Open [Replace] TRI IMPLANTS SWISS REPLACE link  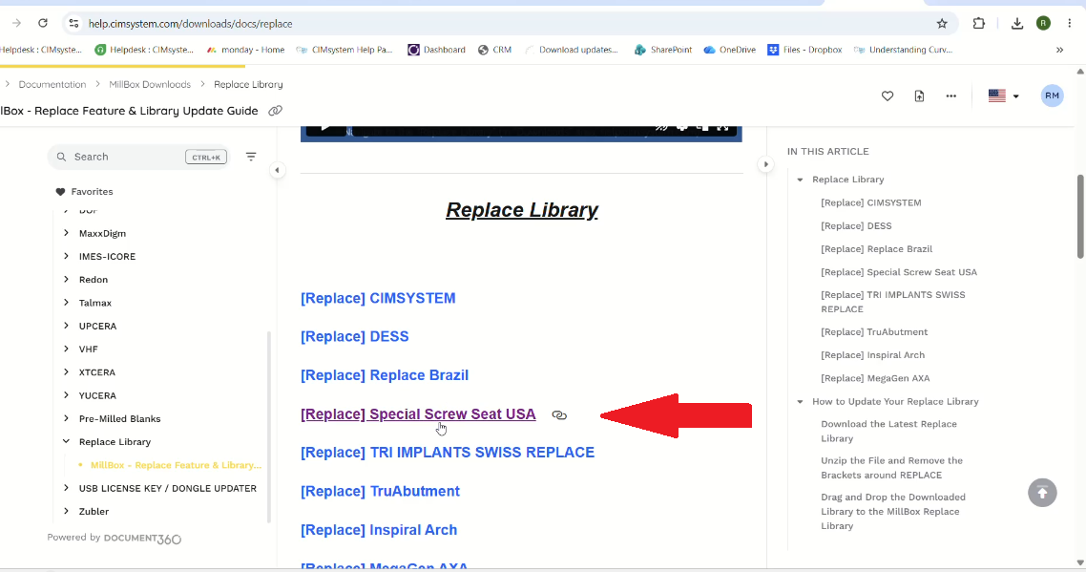448,452
